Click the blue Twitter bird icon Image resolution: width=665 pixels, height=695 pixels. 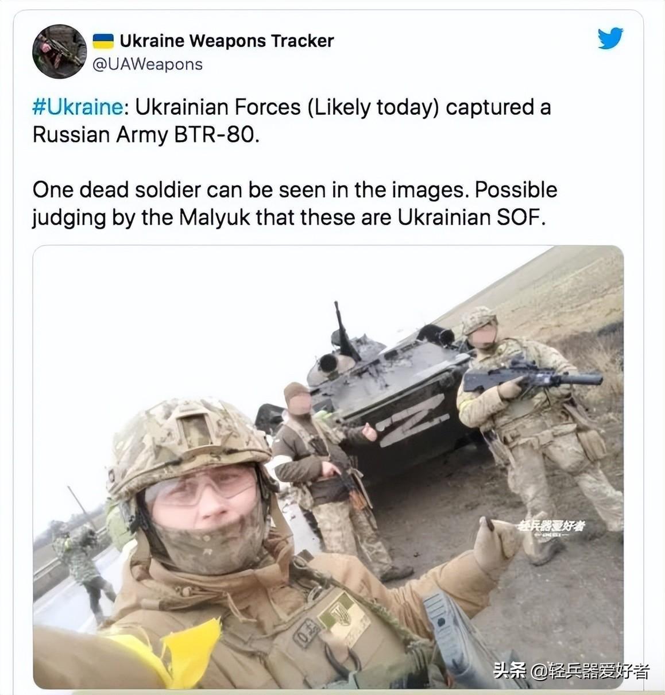tap(610, 38)
